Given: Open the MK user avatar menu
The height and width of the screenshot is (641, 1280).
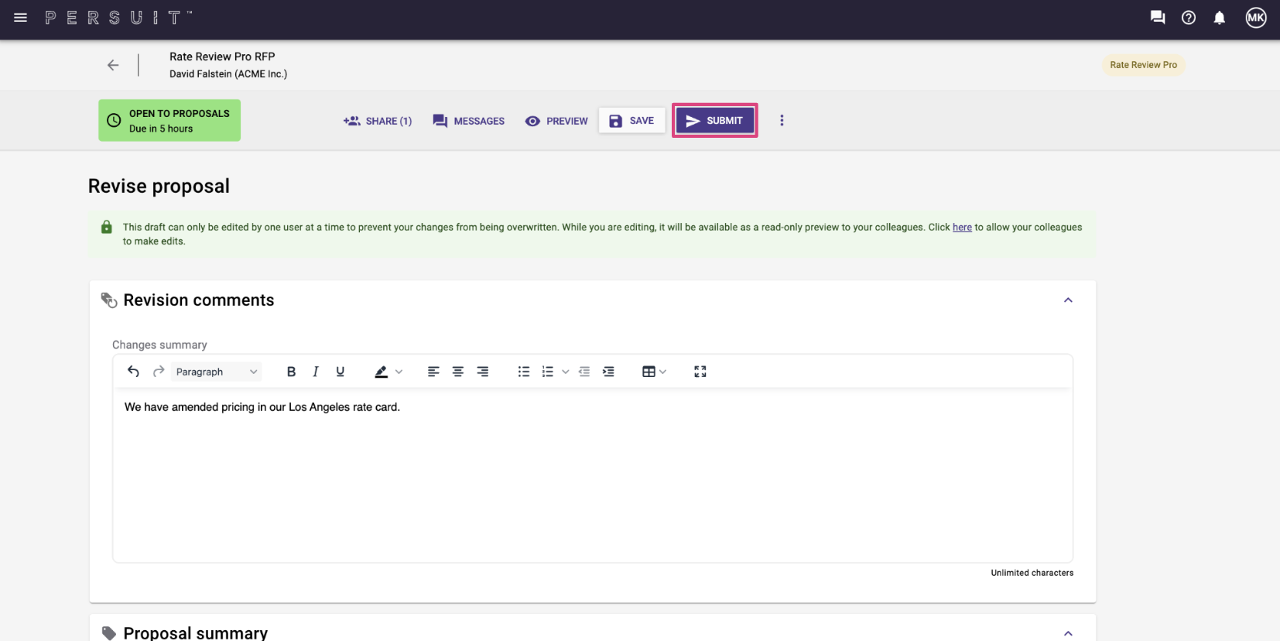Looking at the screenshot, I should click(x=1256, y=17).
